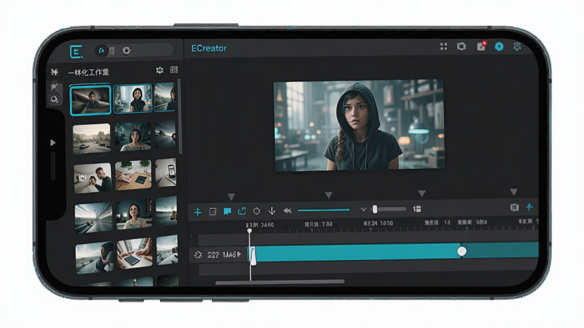Click the gray icon left of the teal plus
The image size is (584, 328).
514,207
